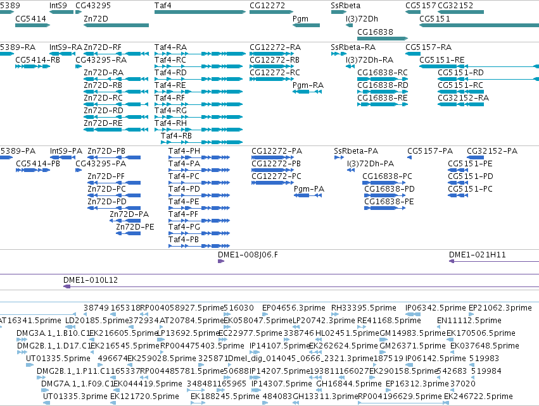Select transcript label Taf4-RB
539x406 pixels.
pos(176,135)
